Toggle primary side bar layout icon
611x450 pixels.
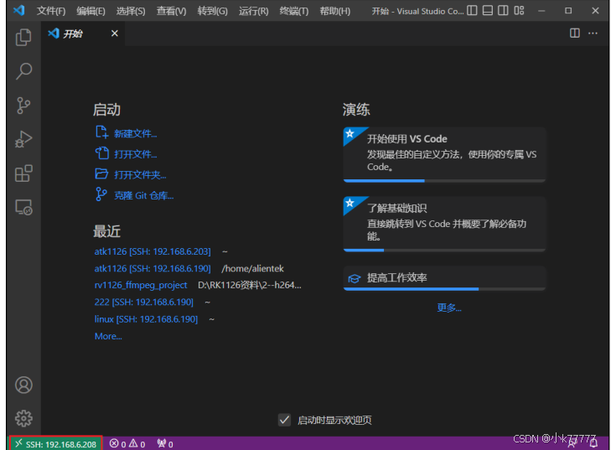472,11
